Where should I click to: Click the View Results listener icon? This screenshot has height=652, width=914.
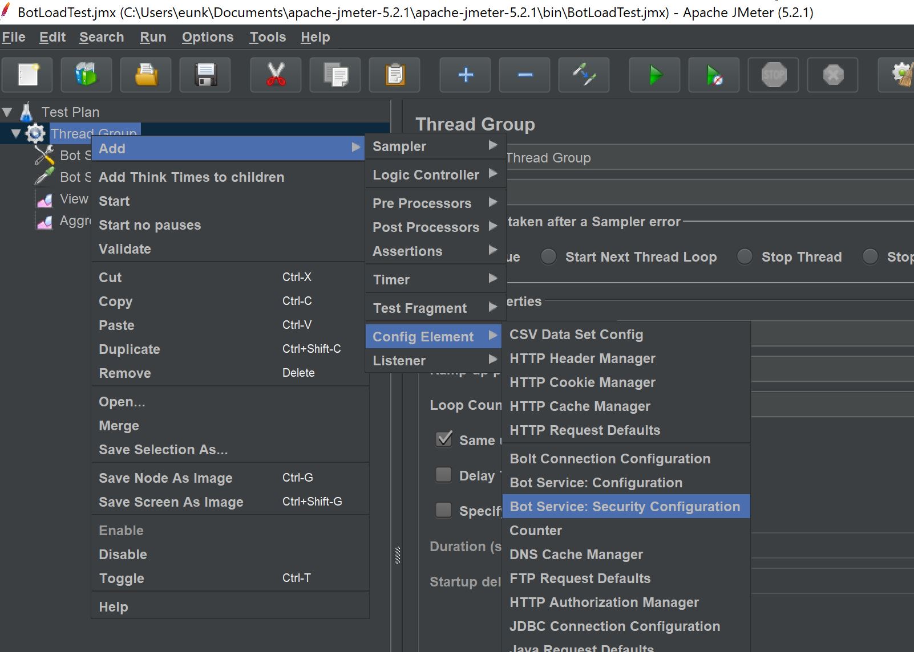point(45,199)
